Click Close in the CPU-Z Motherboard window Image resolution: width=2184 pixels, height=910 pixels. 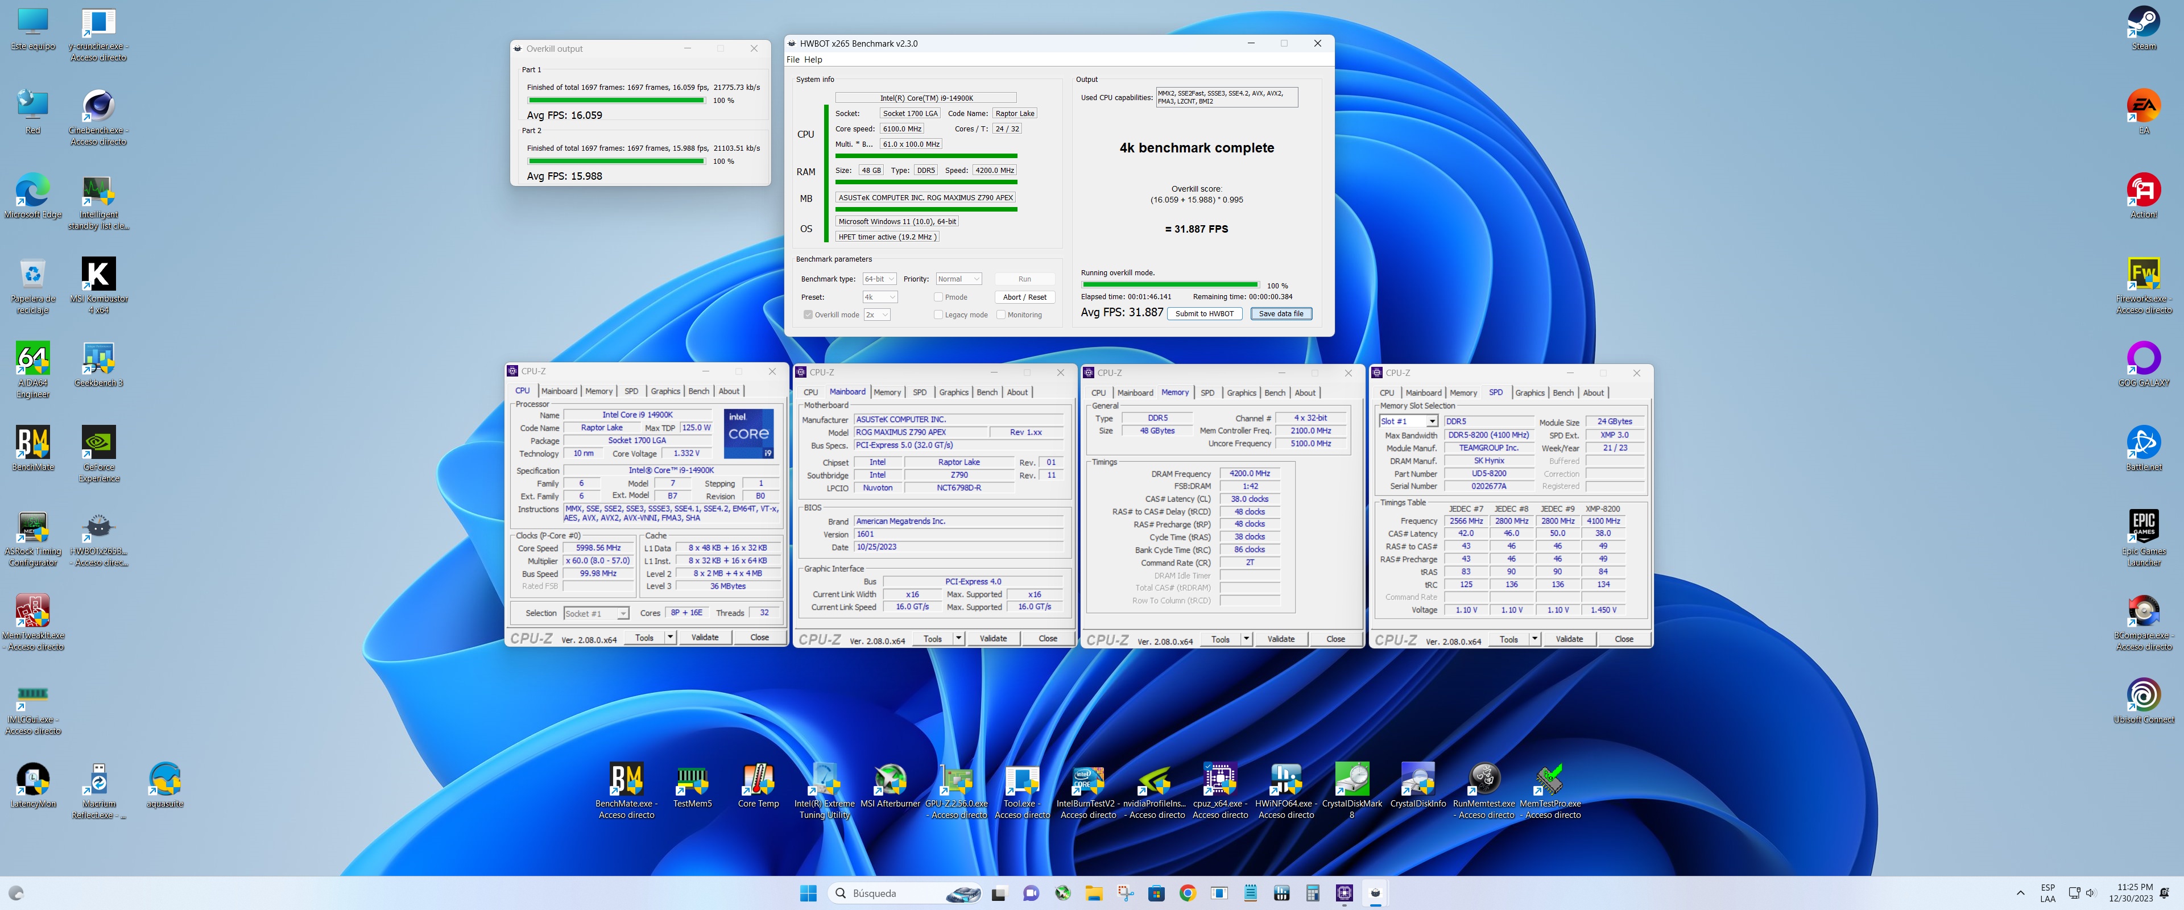(x=1048, y=639)
